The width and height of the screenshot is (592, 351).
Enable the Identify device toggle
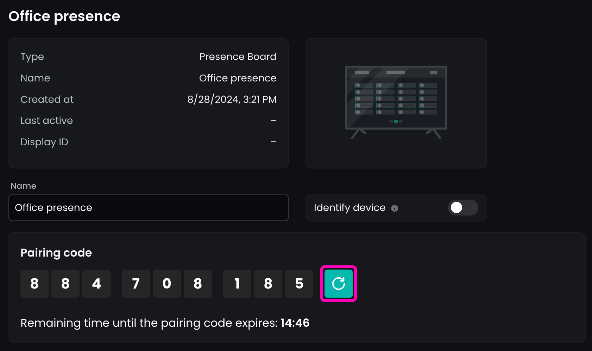click(463, 208)
